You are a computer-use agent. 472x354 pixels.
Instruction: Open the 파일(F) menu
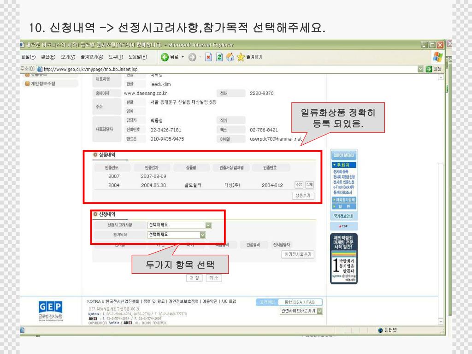[x=29, y=57]
